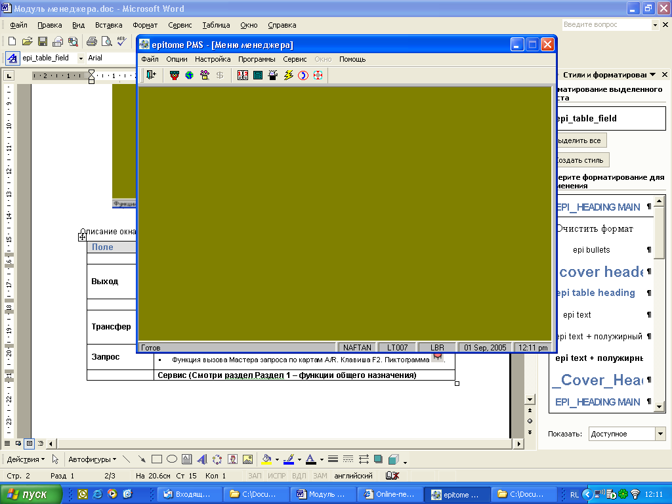Click the exit door icon in epitome toolbar
Viewport: 672px width, 504px height.
pyautogui.click(x=152, y=75)
